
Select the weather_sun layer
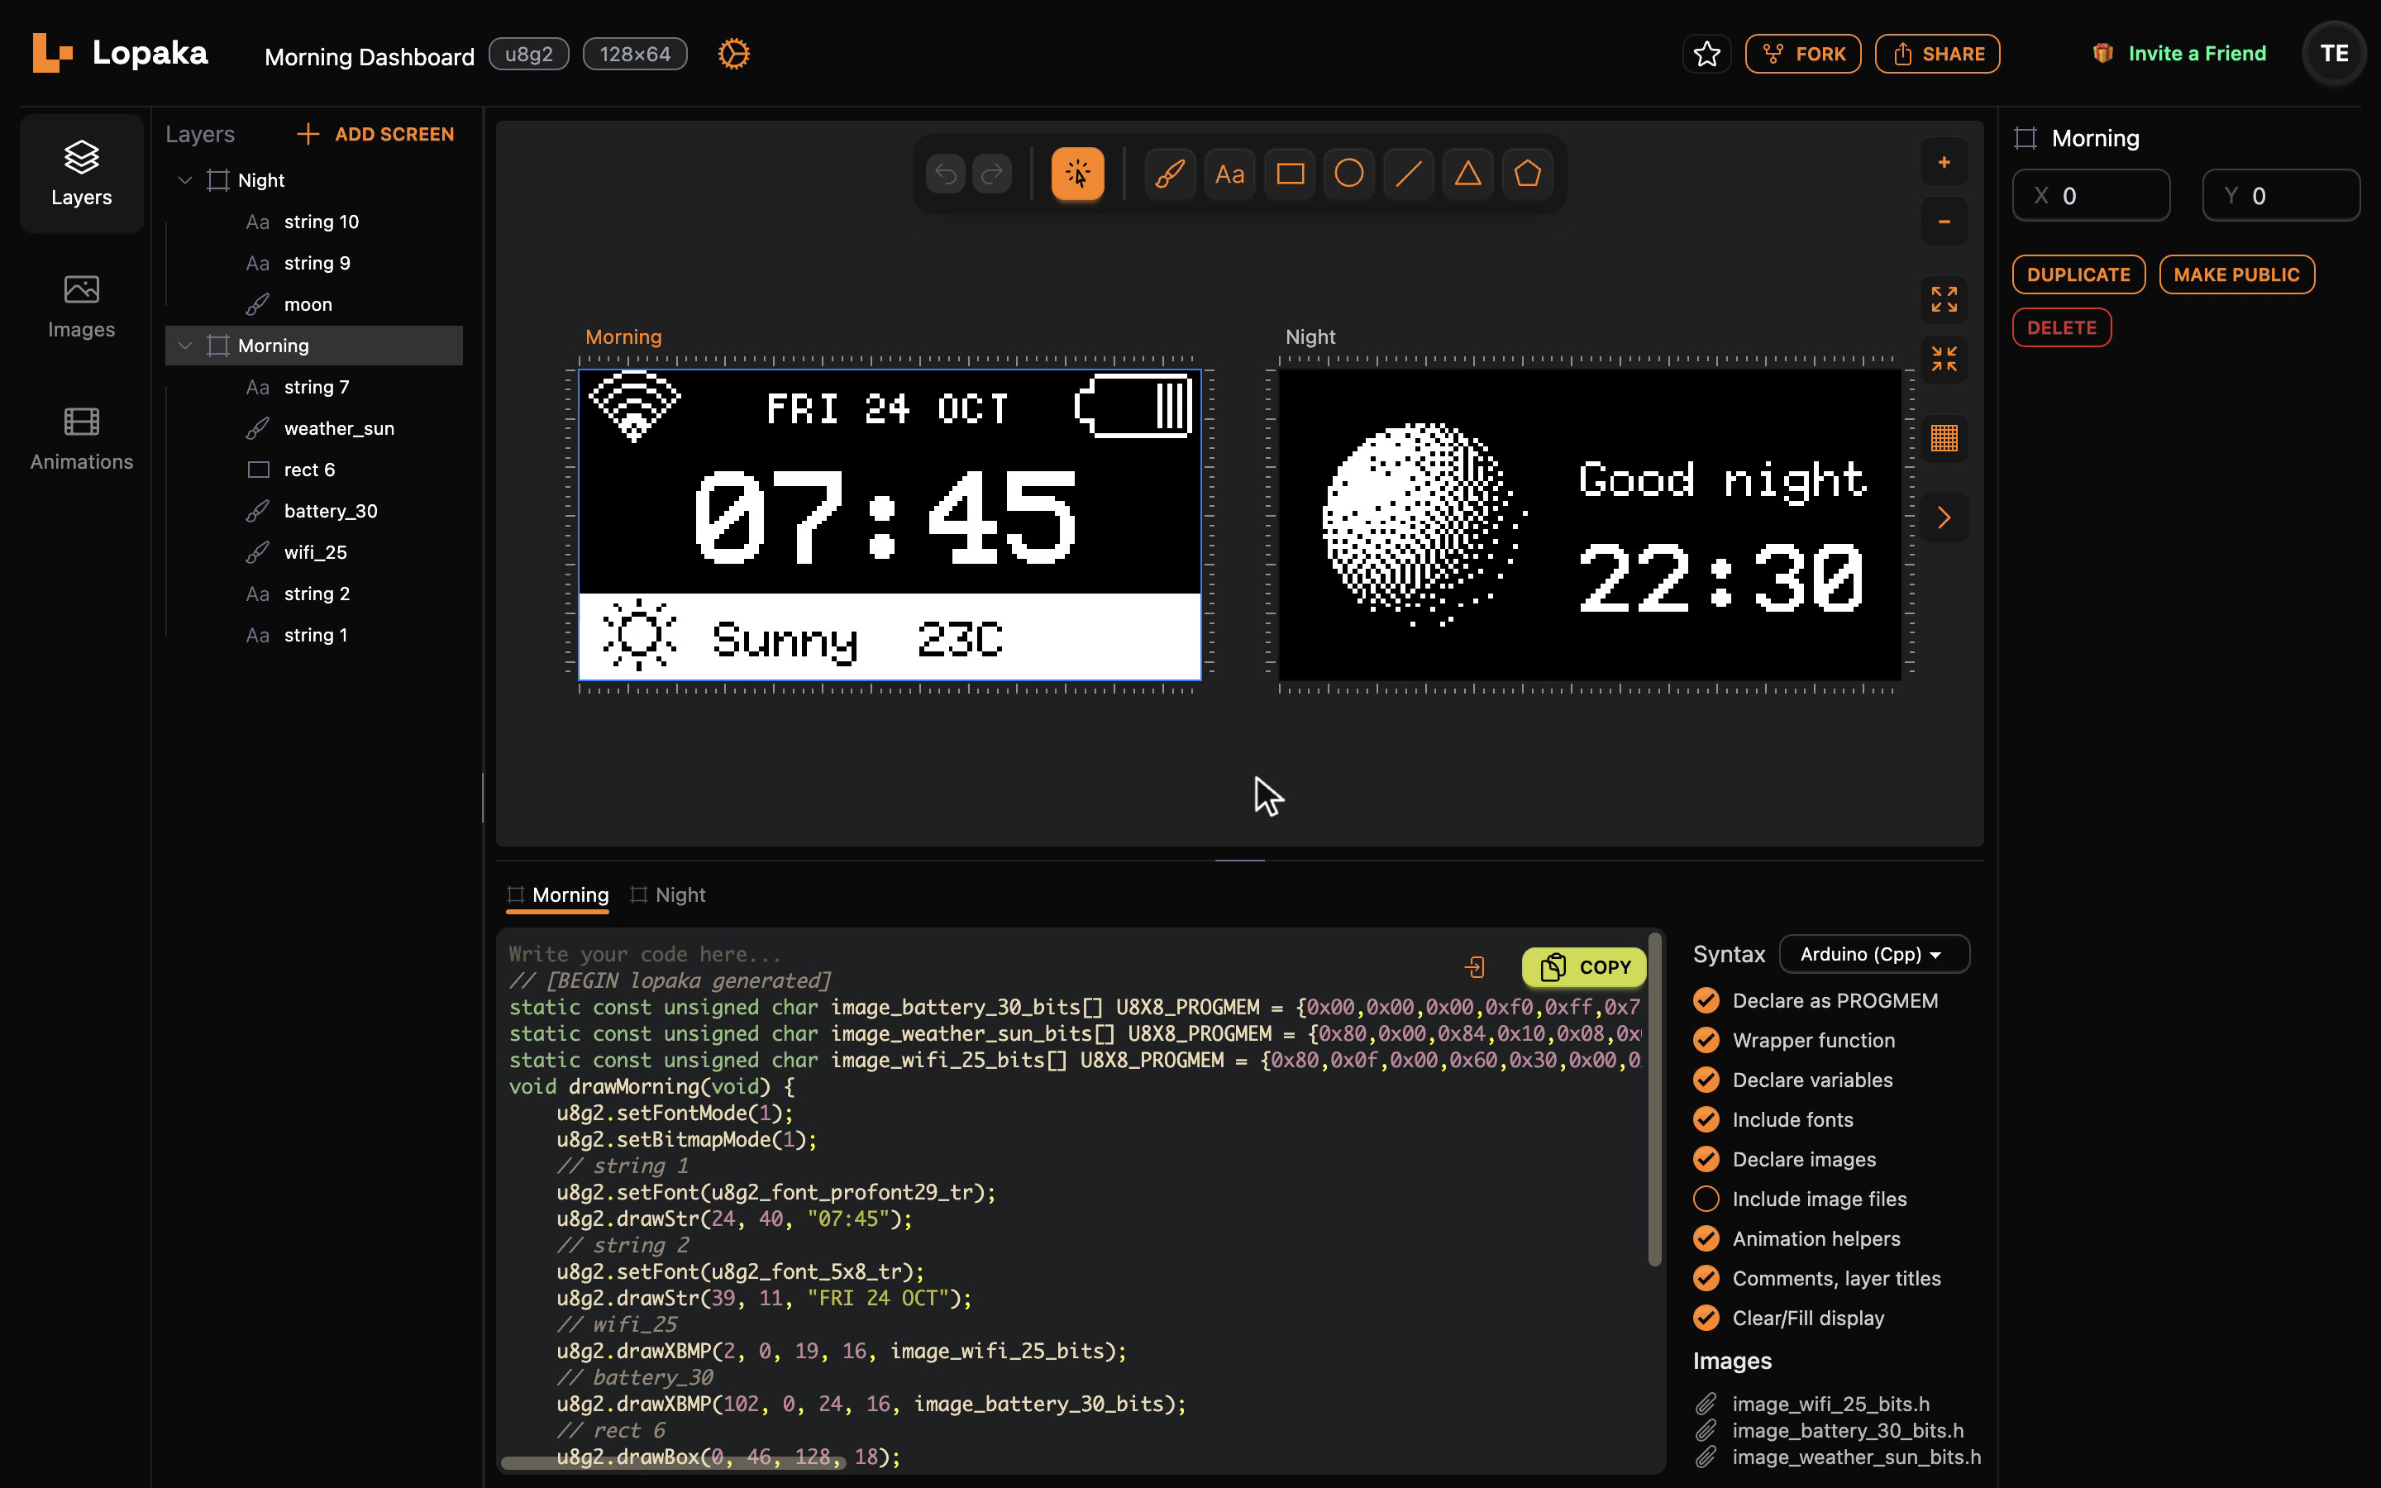(x=315, y=428)
